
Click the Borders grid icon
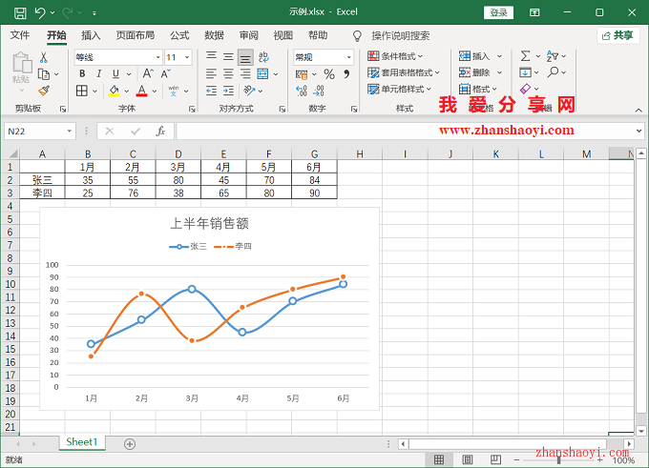pyautogui.click(x=82, y=91)
